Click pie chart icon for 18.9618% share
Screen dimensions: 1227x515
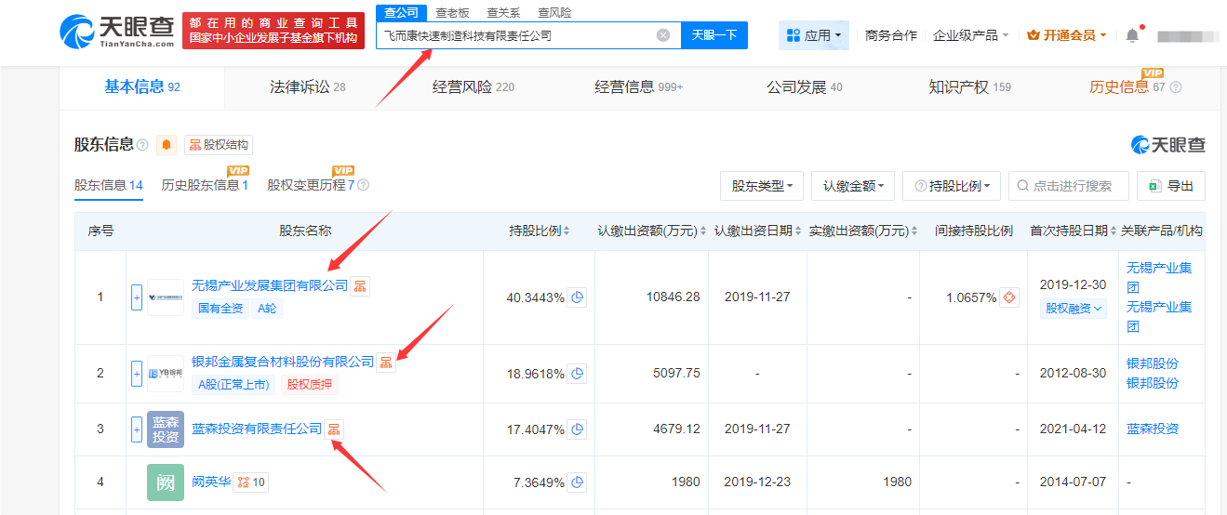click(x=577, y=374)
